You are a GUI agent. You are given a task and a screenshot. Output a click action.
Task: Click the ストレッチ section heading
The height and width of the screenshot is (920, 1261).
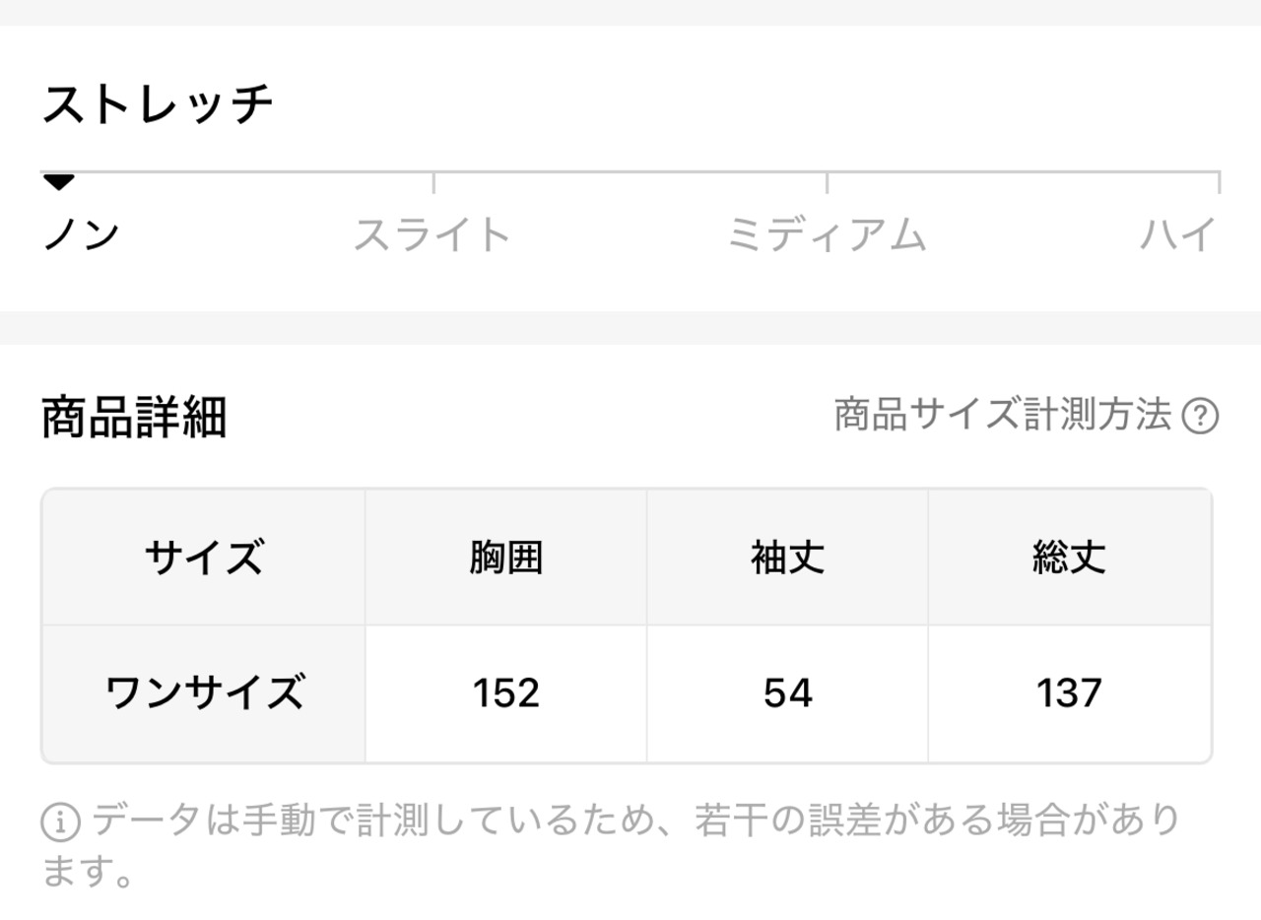coord(158,104)
